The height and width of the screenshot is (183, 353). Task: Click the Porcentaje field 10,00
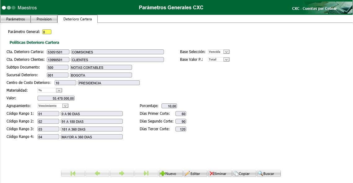coord(169,106)
